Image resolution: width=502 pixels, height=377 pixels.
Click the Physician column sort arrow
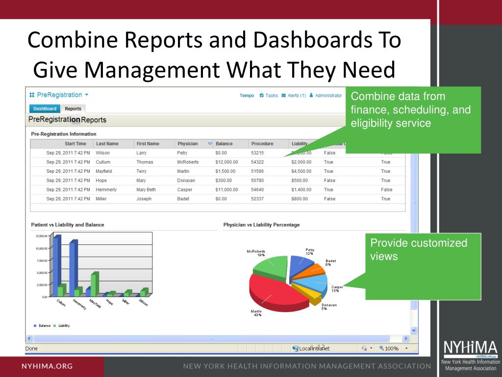210,144
